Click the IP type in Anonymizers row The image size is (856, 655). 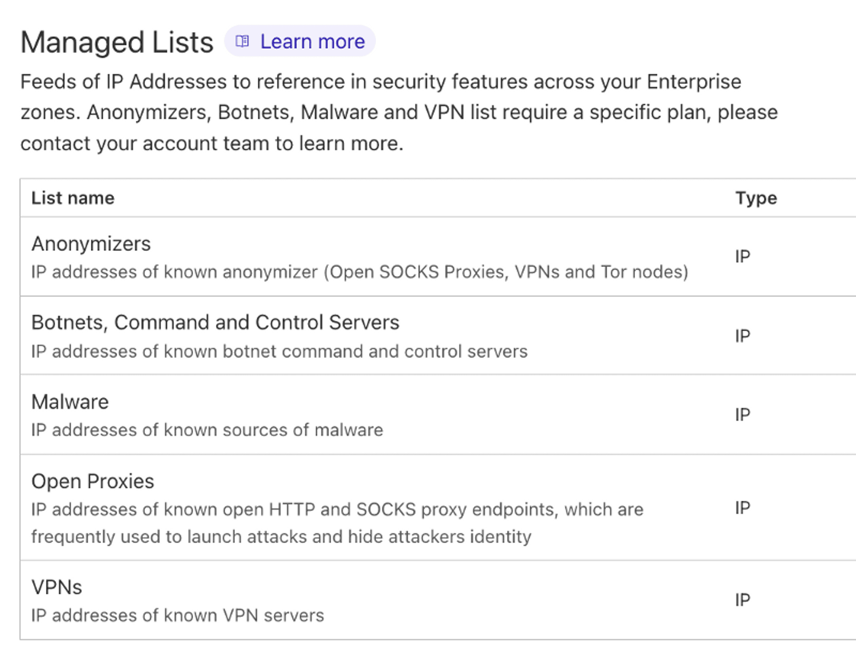(743, 257)
